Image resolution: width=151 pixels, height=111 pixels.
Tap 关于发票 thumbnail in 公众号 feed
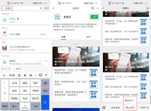coord(93,95)
